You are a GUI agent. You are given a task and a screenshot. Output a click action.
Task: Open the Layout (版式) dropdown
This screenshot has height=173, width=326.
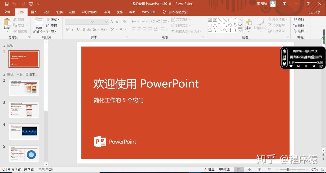[53, 19]
